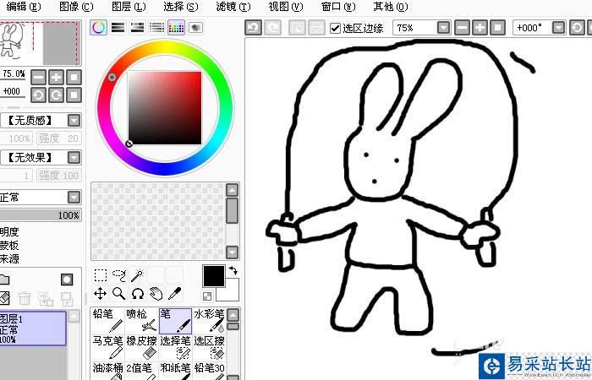Viewport: 592px width, 380px height.
Task: Click the navigator preview thumbnail
Action: coord(40,42)
